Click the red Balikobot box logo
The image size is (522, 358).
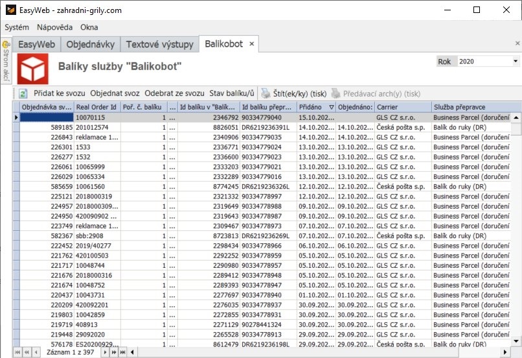pyautogui.click(x=33, y=69)
